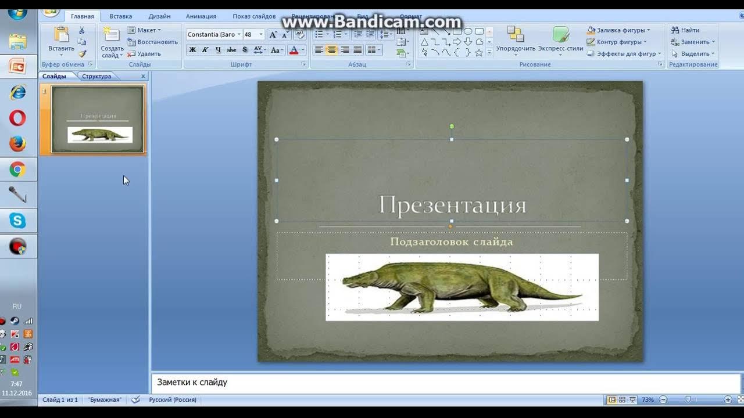
Task: Open the Заливка фигуры dropdown
Action: pos(618,30)
